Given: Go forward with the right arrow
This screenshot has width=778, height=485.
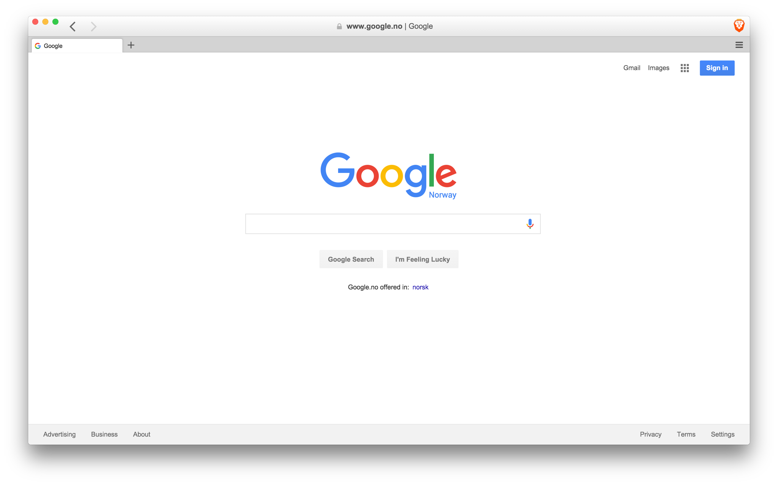Looking at the screenshot, I should tap(93, 26).
